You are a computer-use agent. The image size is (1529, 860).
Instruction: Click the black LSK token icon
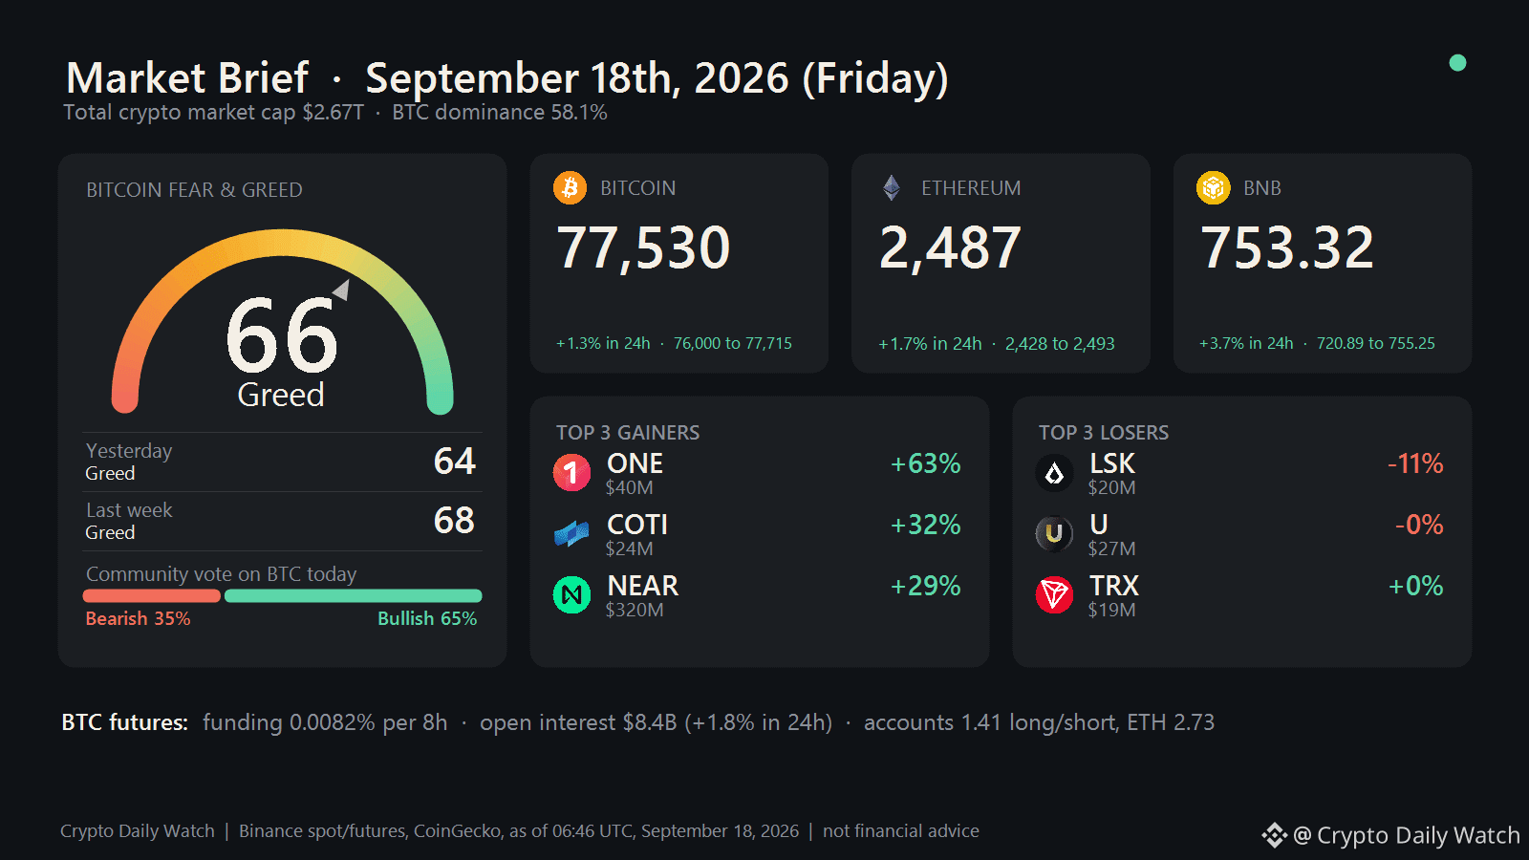[1054, 472]
